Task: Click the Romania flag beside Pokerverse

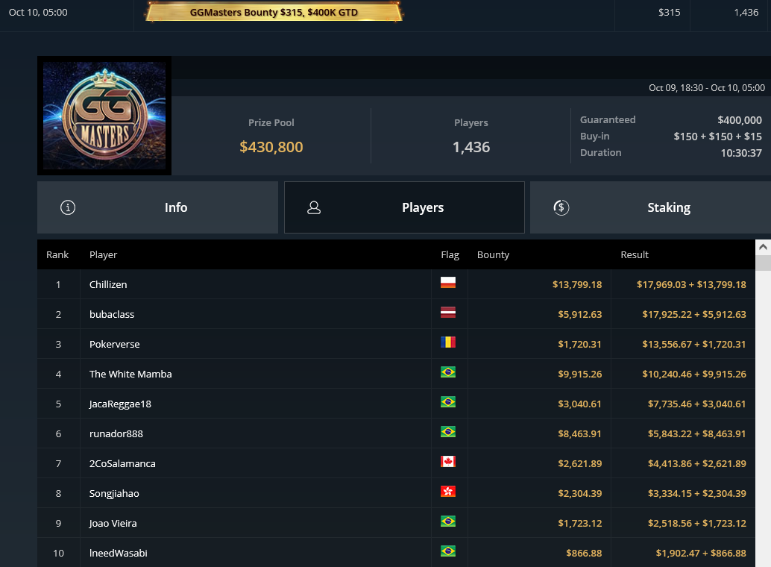Action: 448,342
